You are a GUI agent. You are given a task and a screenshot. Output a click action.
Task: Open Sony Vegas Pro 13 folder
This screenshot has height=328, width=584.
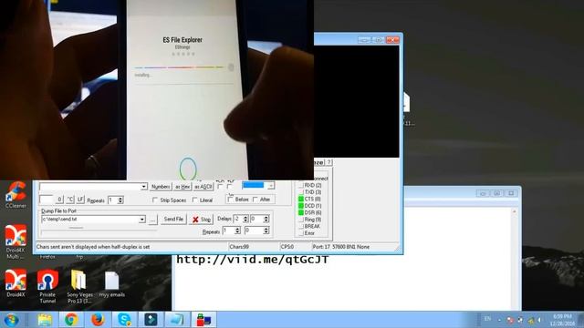pos(79,286)
